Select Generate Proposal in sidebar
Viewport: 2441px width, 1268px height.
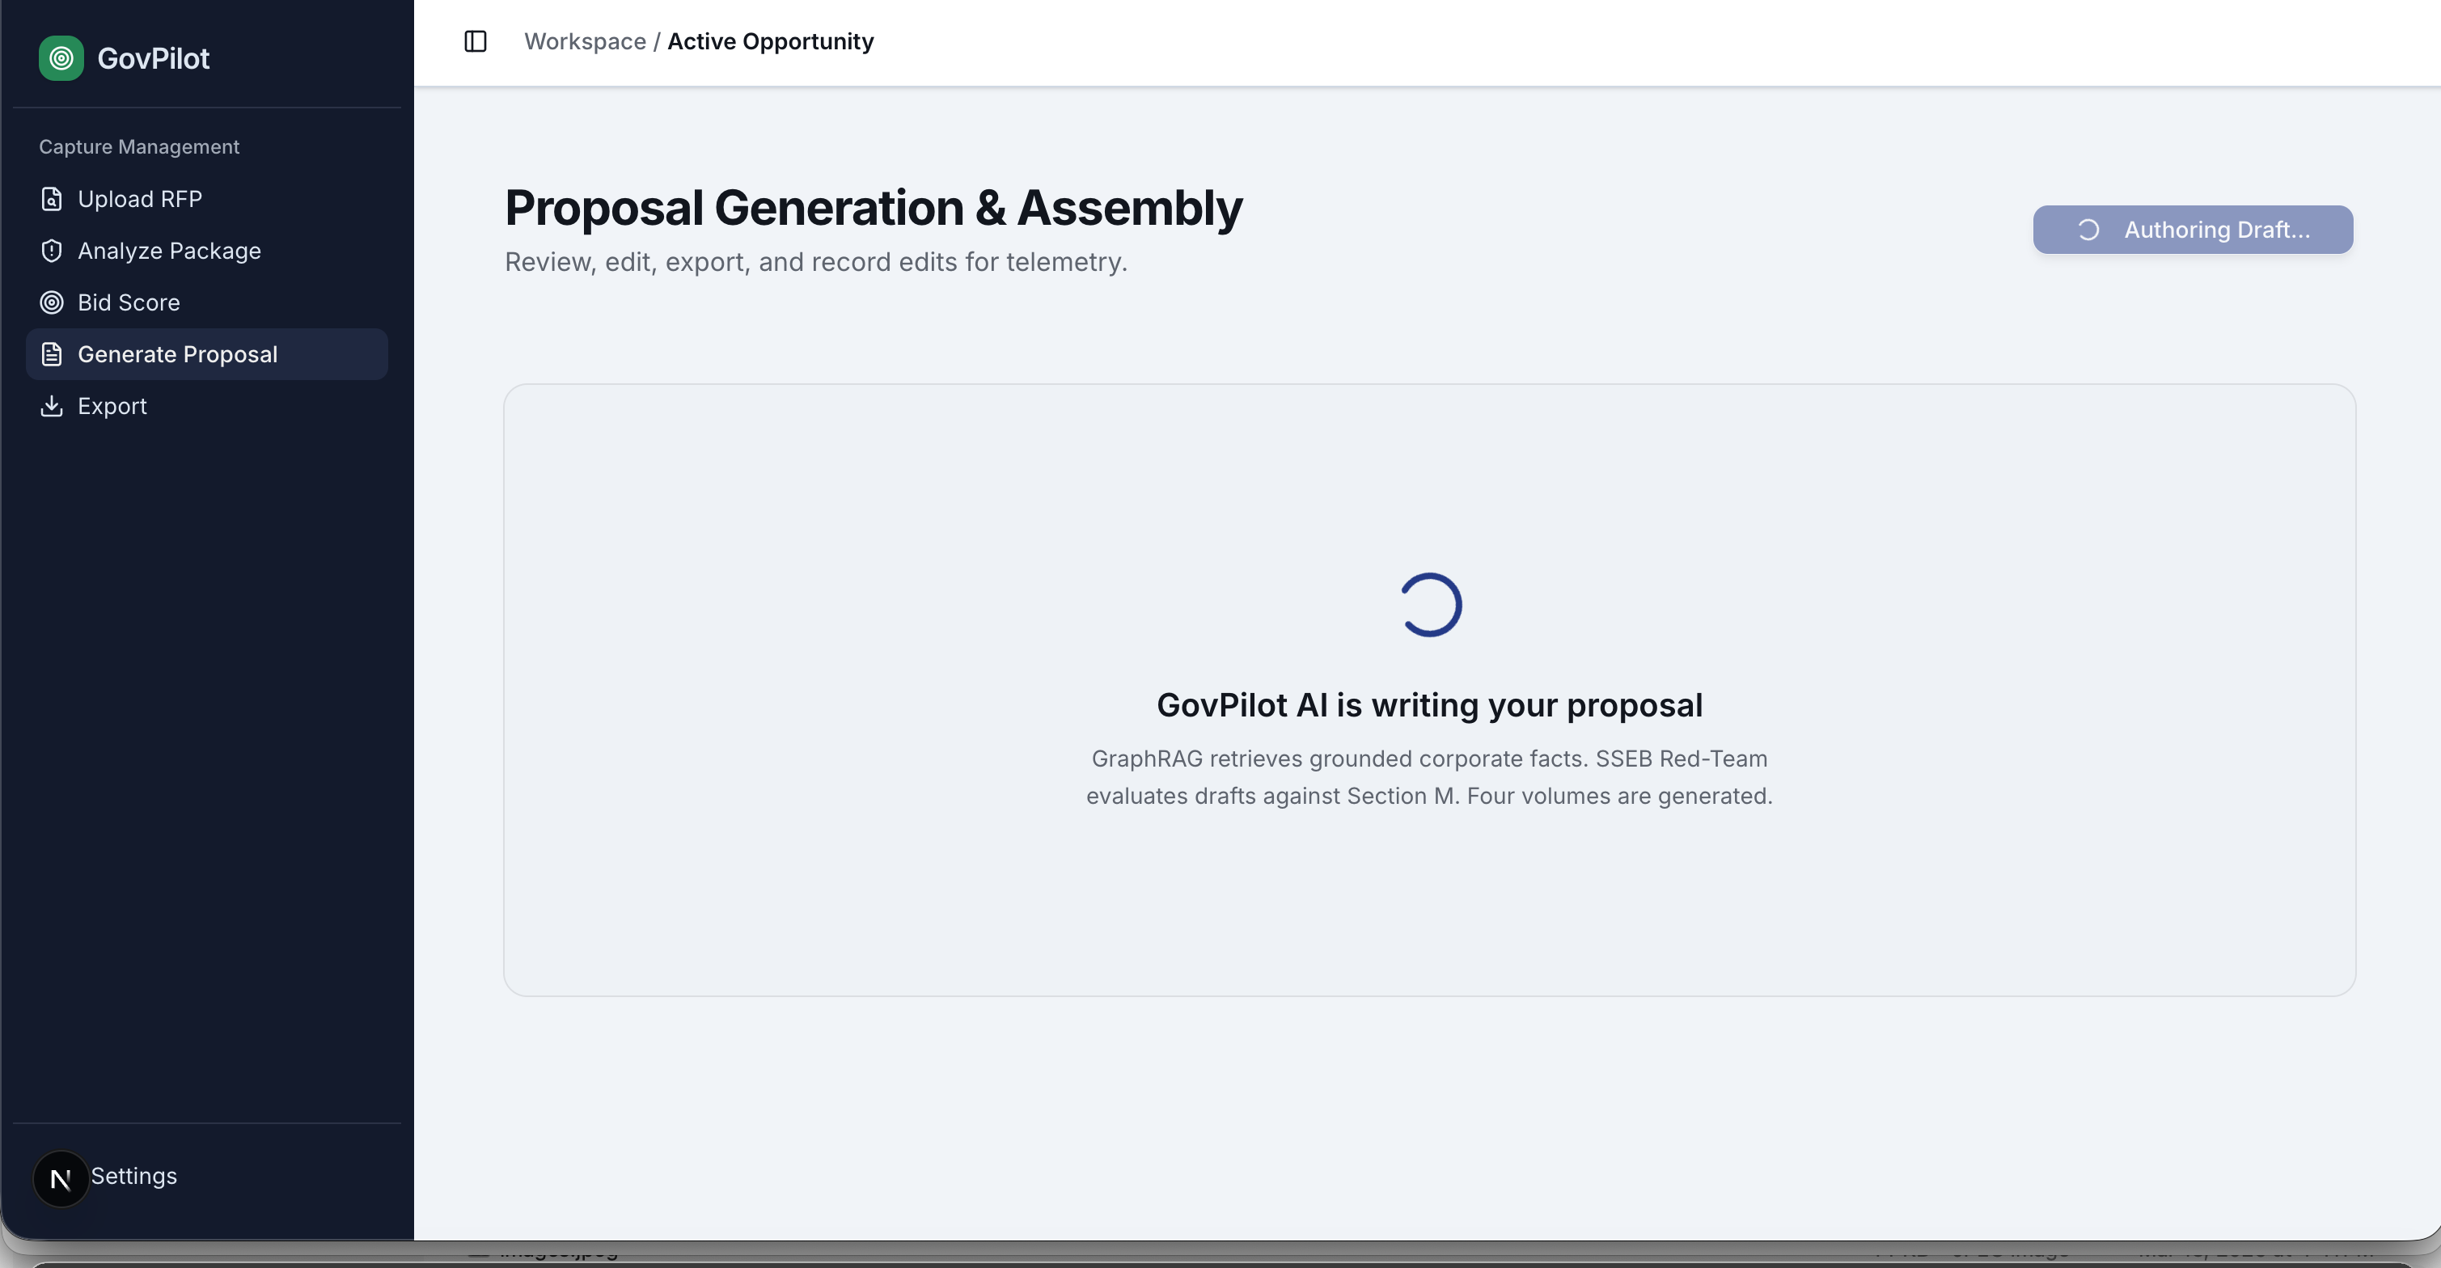pos(178,354)
